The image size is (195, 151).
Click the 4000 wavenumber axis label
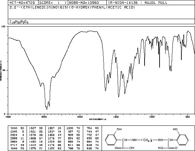[x=8, y=117]
